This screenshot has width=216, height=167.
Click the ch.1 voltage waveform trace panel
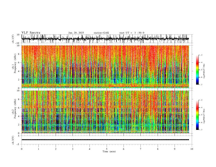click(107, 39)
